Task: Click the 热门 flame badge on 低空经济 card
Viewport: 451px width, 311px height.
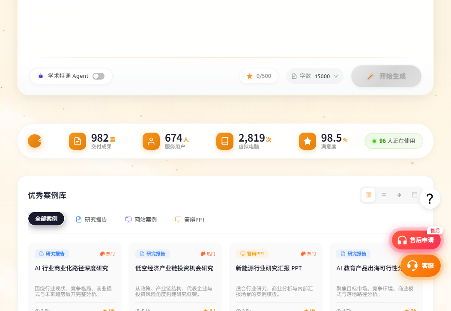Action: pos(208,254)
